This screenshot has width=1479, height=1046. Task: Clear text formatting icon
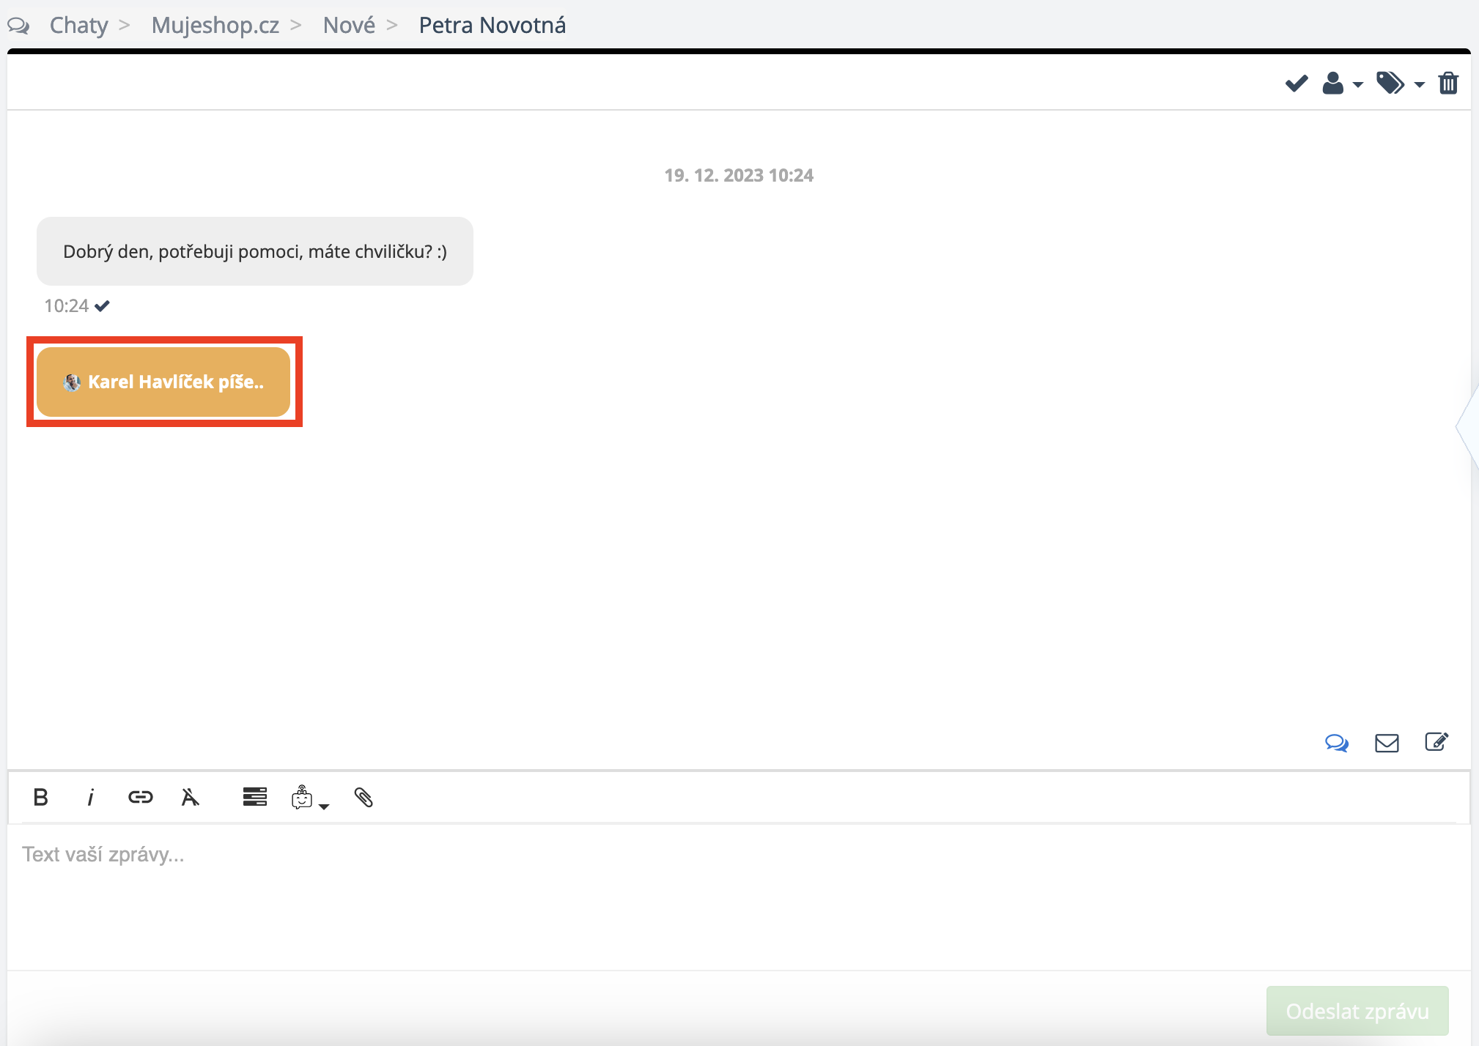[190, 797]
